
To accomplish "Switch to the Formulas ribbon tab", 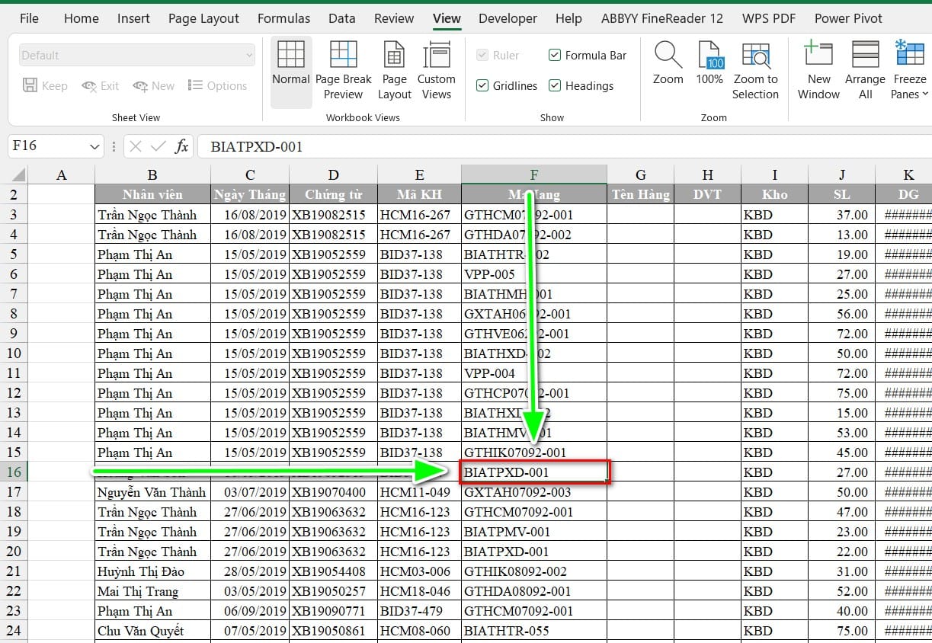I will 283,18.
